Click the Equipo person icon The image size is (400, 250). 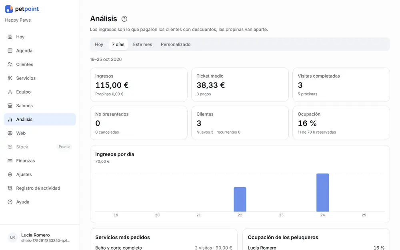pos(10,92)
